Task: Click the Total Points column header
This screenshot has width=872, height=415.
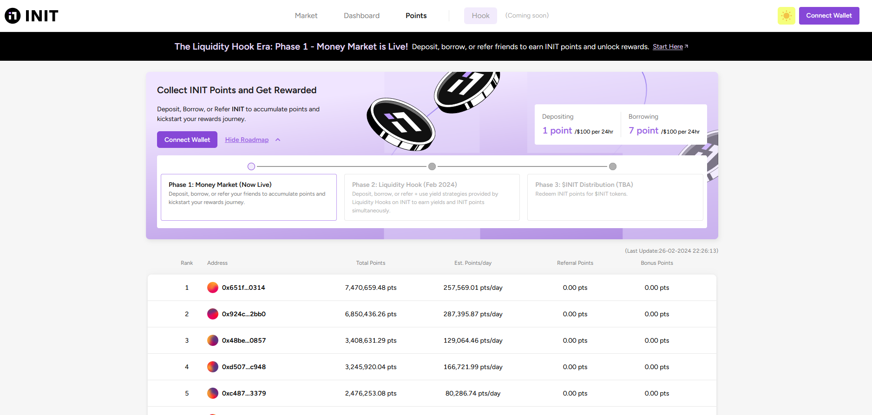Action: (x=371, y=263)
